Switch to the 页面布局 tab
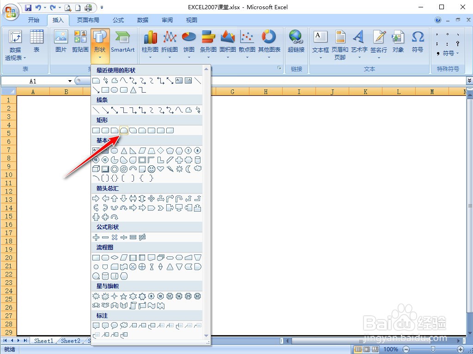The width and height of the screenshot is (473, 354). pyautogui.click(x=88, y=20)
